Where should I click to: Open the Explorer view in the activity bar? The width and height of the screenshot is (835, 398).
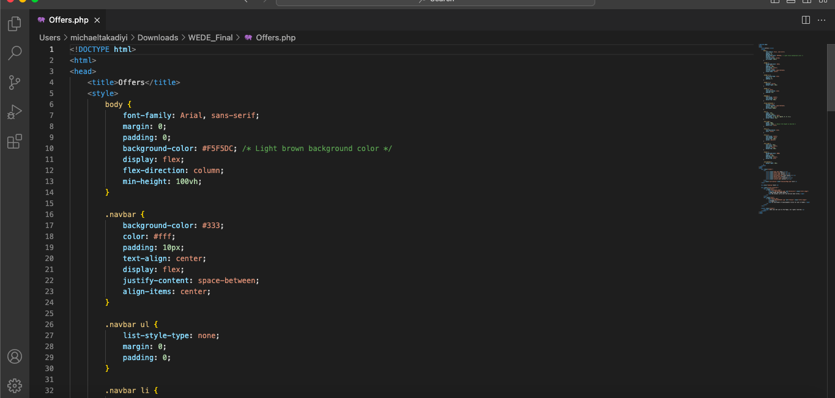[14, 24]
